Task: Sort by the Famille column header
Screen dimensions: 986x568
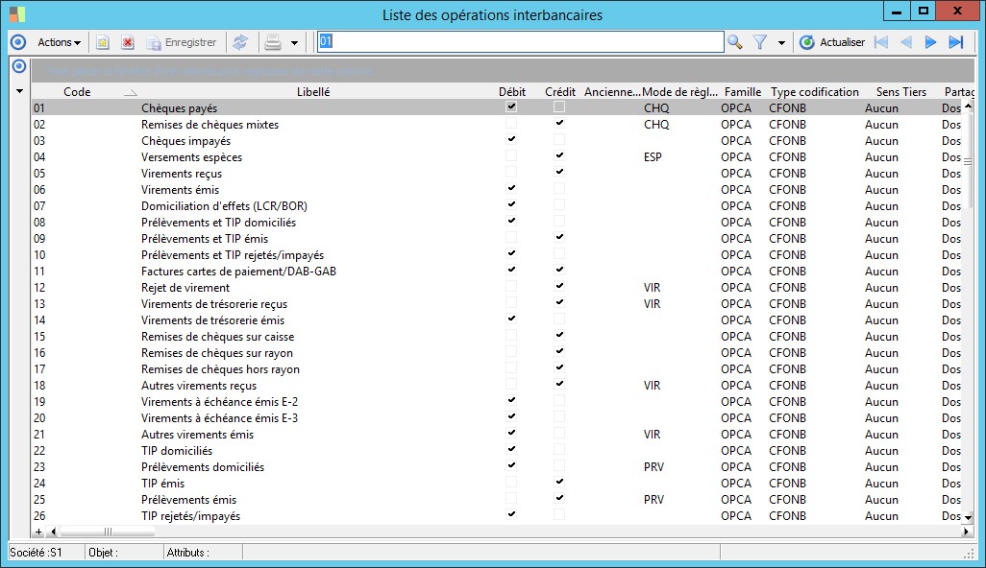Action: click(742, 92)
